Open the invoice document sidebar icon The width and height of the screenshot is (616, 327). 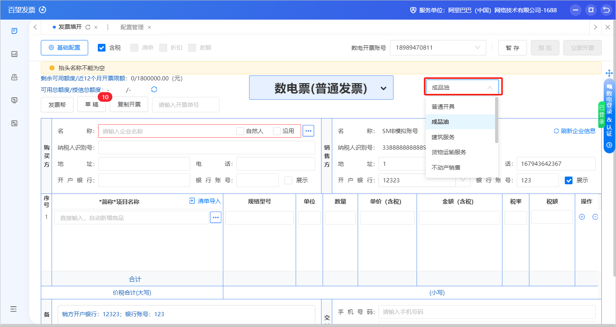pyautogui.click(x=14, y=31)
